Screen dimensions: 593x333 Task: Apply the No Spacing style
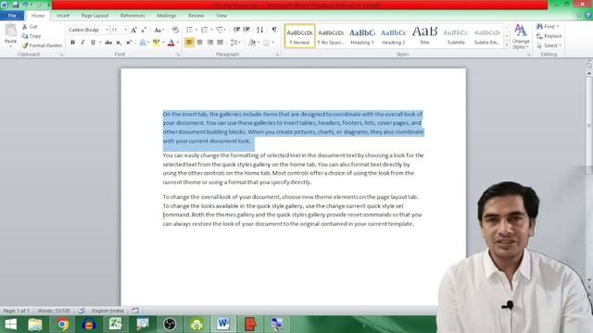(331, 36)
